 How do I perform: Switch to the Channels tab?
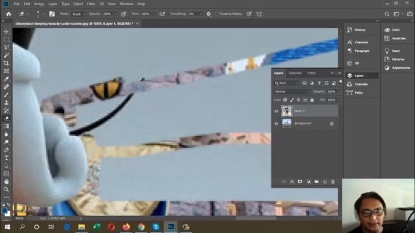point(295,73)
